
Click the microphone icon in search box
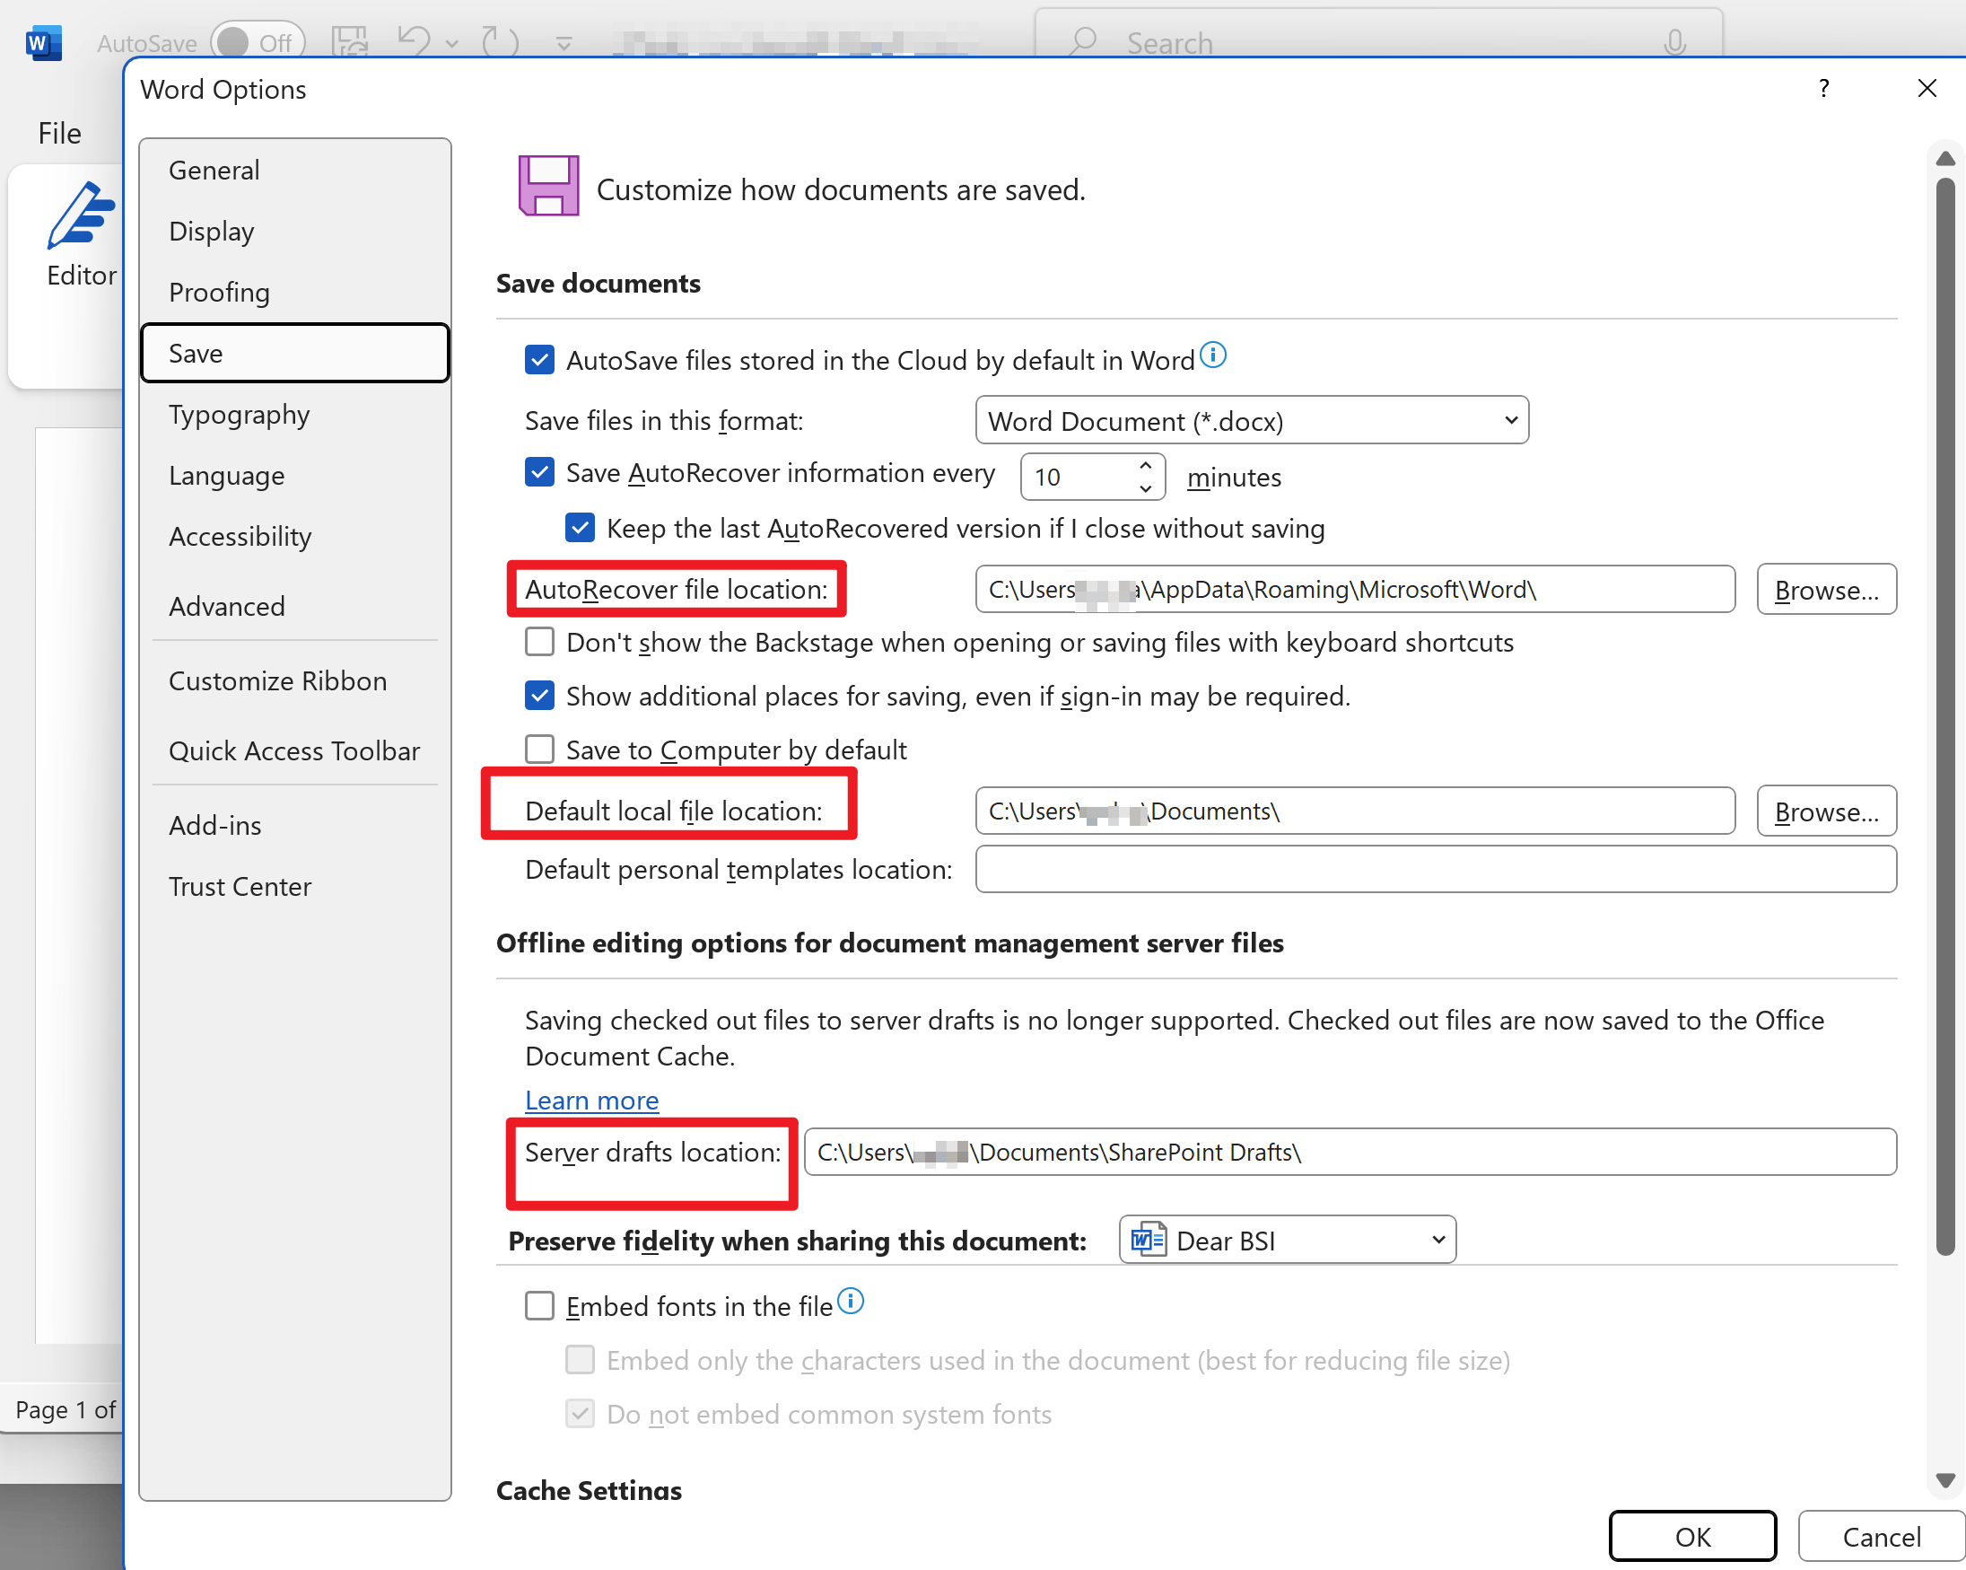point(1674,42)
